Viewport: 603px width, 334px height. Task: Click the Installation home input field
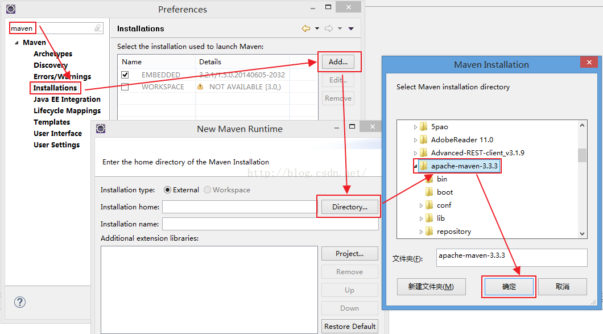coord(239,207)
